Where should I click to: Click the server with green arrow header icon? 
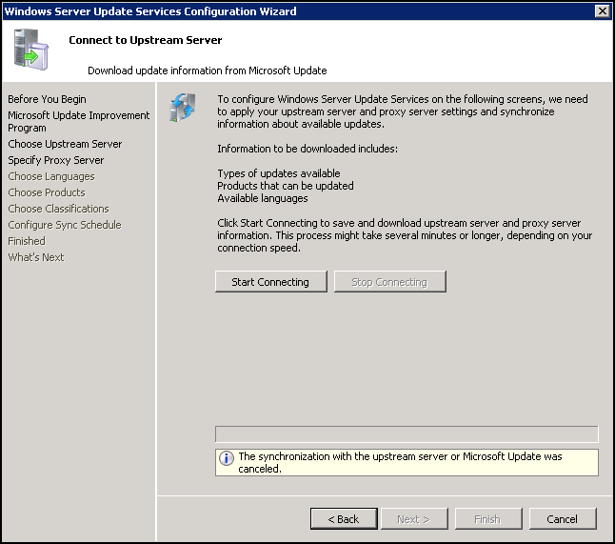click(31, 50)
